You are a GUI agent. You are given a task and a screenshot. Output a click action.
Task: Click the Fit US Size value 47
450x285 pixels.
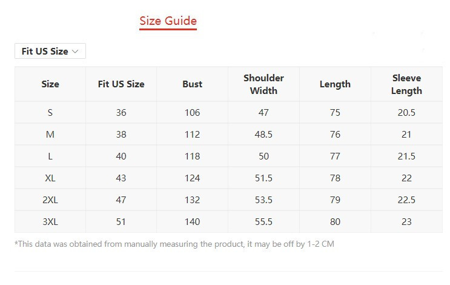tap(121, 200)
